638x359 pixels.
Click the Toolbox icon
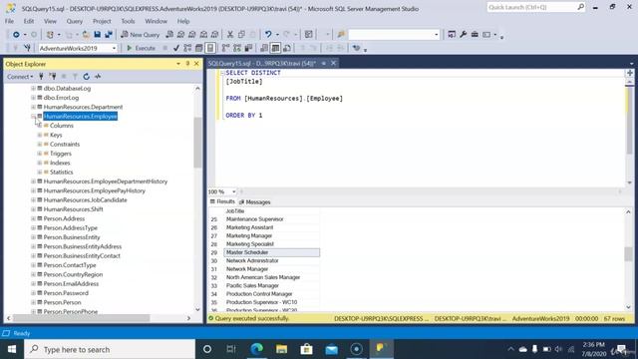475,35
